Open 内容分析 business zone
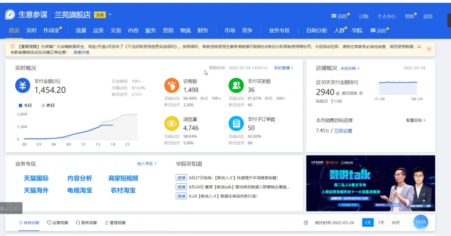Image resolution: width=451 pixels, height=236 pixels. [80, 178]
